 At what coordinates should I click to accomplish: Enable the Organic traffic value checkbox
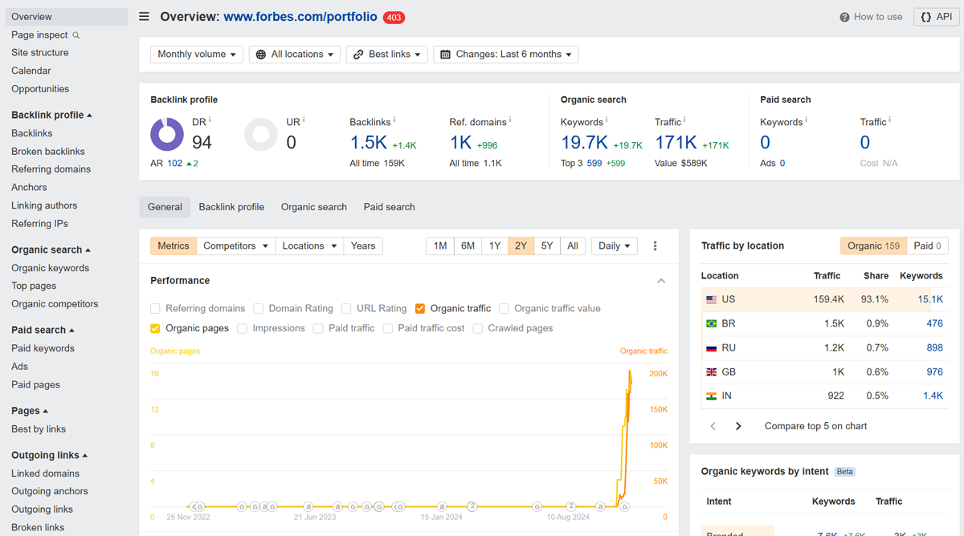point(504,308)
